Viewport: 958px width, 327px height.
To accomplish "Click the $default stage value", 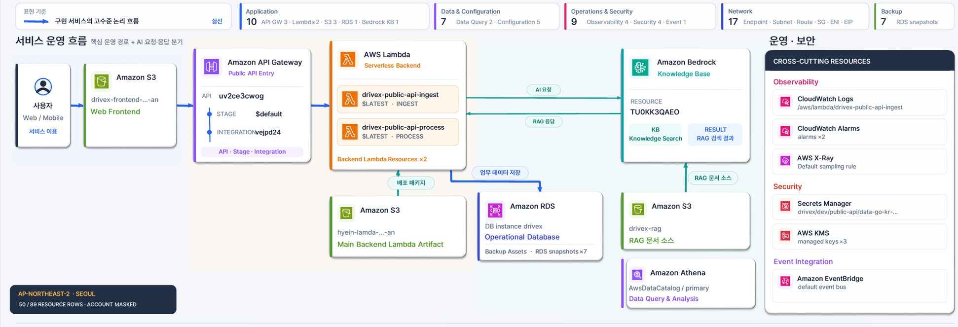I will (x=269, y=114).
